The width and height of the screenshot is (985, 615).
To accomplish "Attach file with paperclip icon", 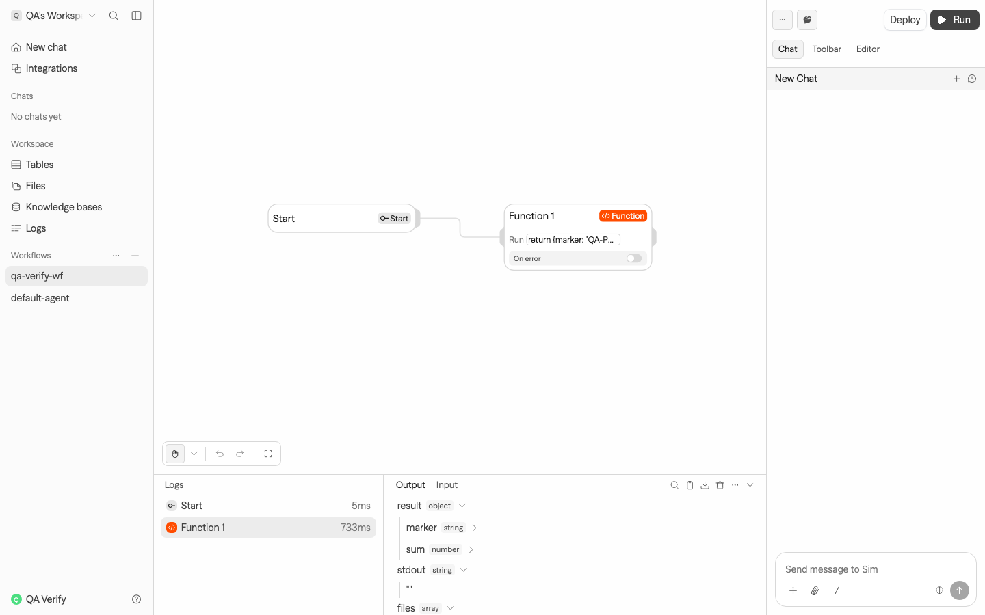I will click(815, 590).
